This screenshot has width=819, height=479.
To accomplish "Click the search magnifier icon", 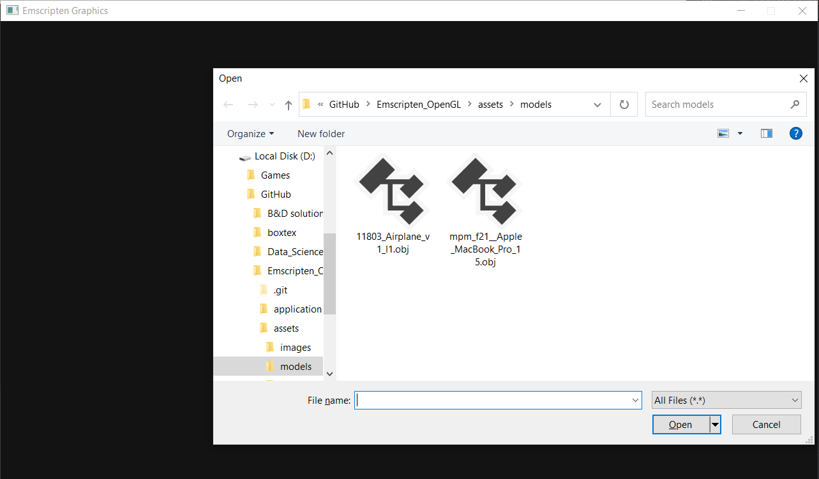I will coord(794,104).
